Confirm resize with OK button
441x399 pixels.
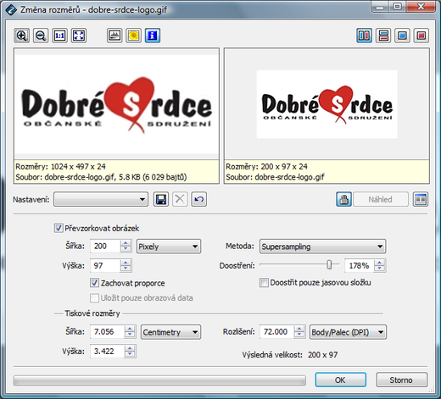point(341,380)
